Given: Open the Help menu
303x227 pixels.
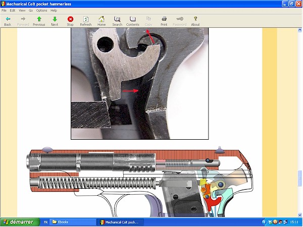Looking at the screenshot, I should [54, 11].
